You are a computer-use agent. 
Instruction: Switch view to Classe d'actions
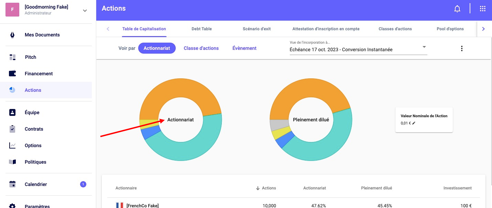click(201, 48)
